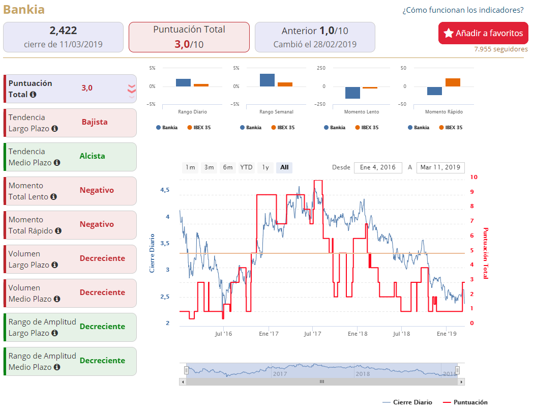Open ¿Cómo funcionan los indicadores? link
This screenshot has width=533, height=410.
[x=463, y=10]
